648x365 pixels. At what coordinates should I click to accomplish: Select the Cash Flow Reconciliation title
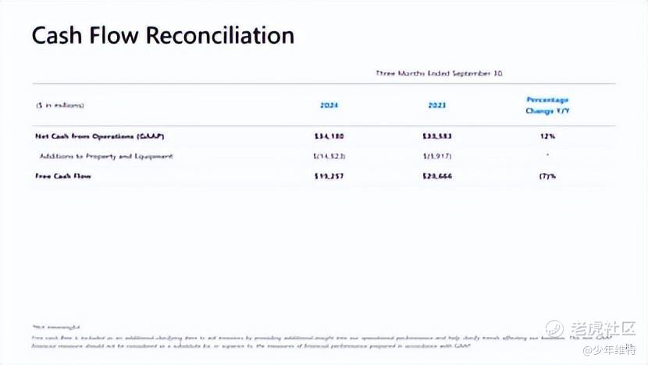(x=163, y=35)
